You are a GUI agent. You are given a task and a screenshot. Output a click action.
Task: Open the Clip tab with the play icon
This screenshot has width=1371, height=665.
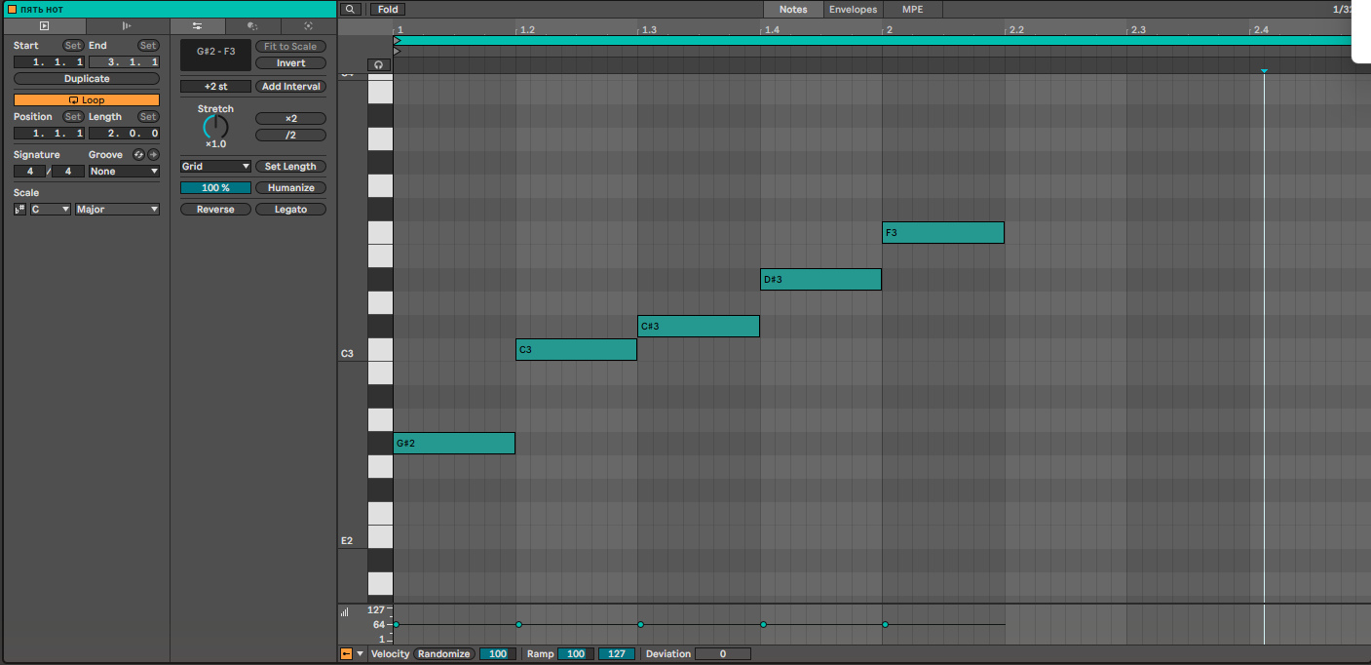tap(44, 25)
